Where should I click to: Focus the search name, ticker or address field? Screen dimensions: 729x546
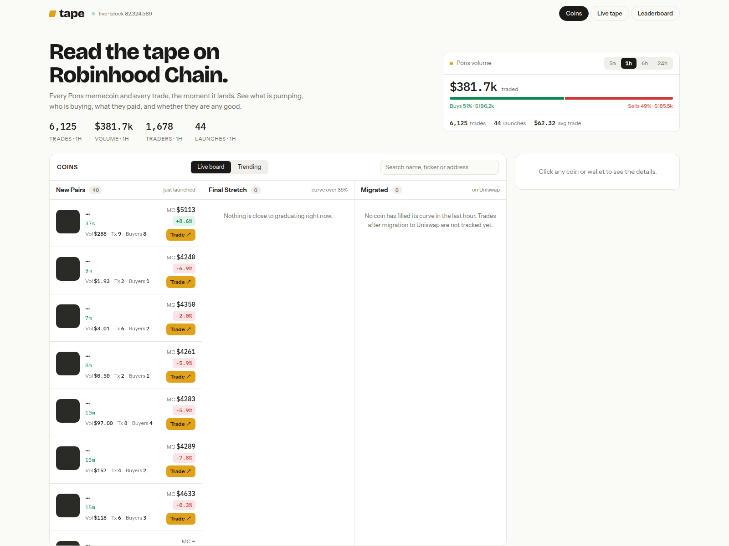(440, 167)
